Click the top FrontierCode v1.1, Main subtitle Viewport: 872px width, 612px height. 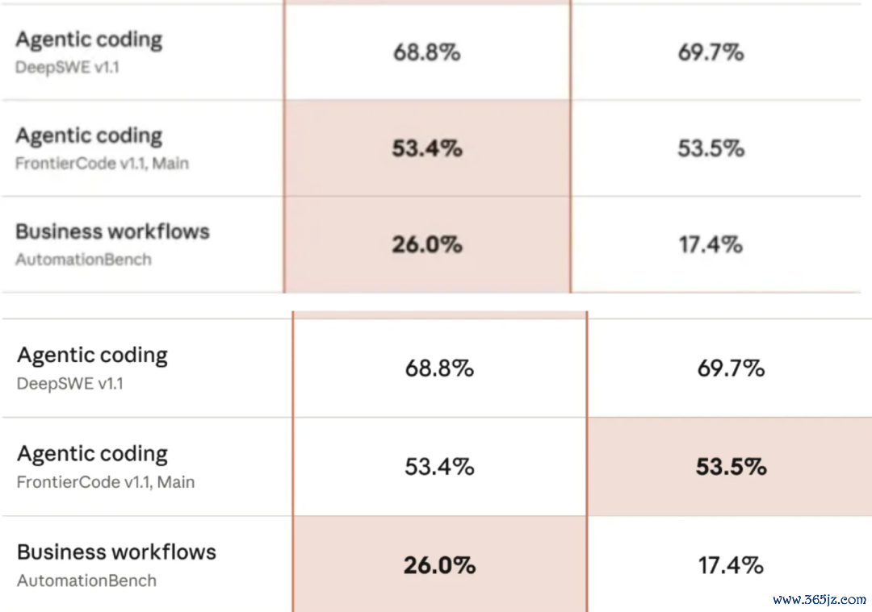102,163
